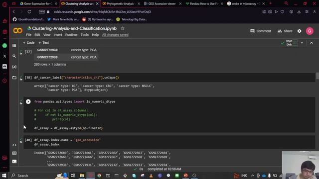Star the Clustering-Analysis-and-Classification notebook
Viewport: 319px width, 179px height.
point(123,28)
